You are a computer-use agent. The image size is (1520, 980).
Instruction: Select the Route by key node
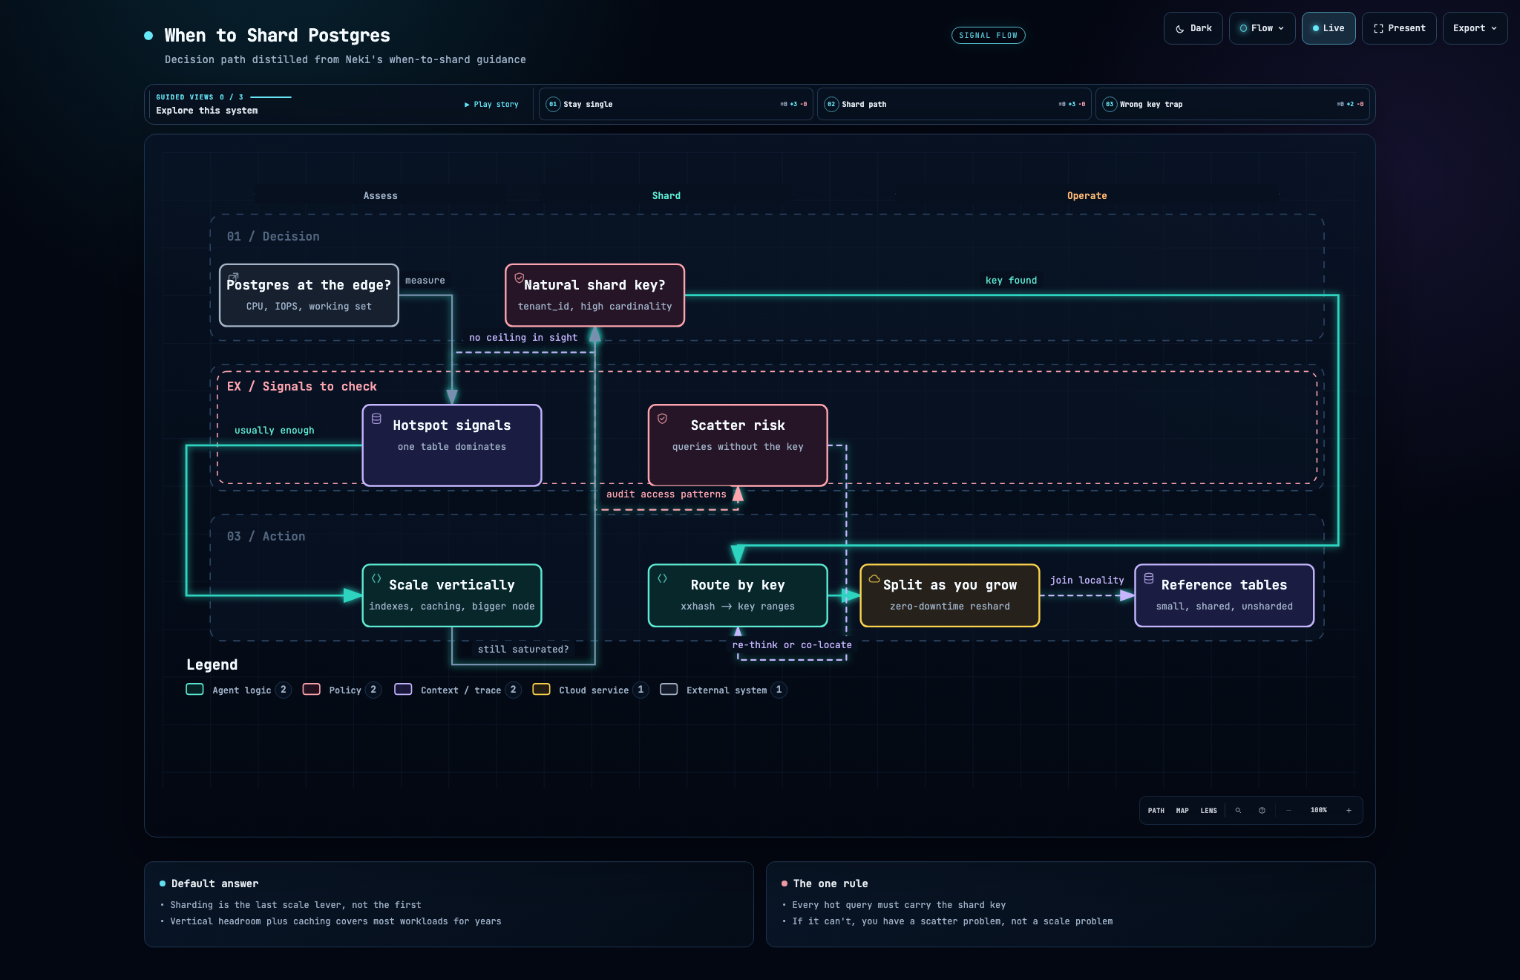pyautogui.click(x=738, y=595)
